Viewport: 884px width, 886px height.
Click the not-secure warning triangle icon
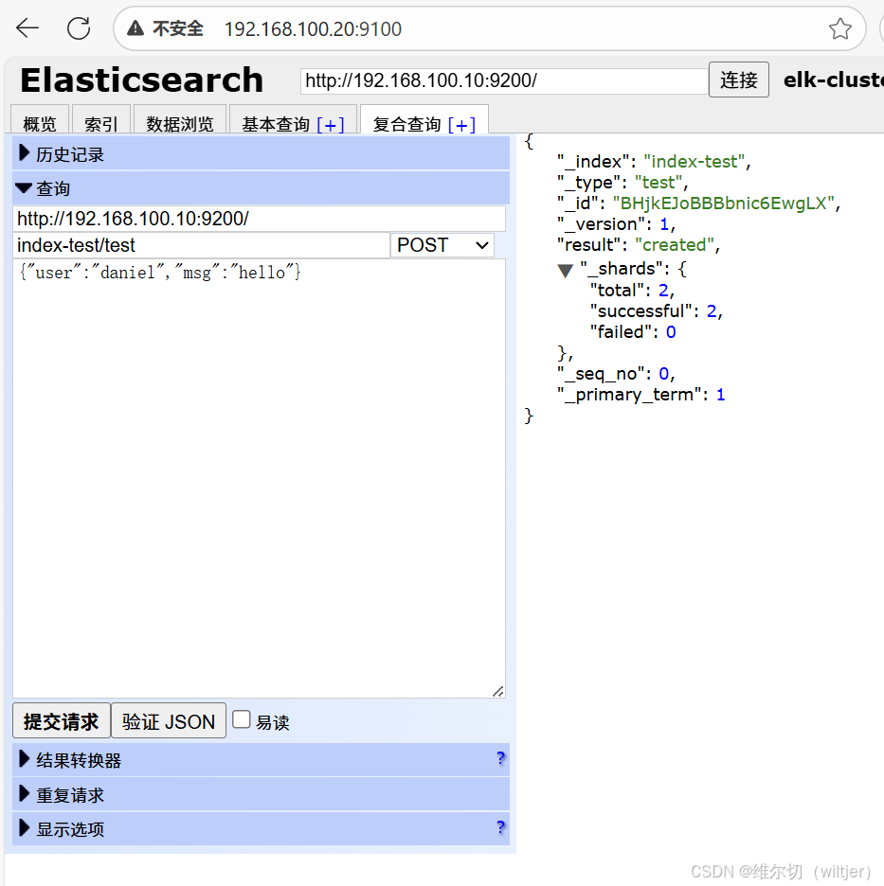click(x=135, y=27)
